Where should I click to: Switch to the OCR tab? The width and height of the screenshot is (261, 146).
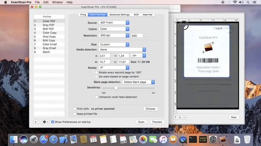coord(136,15)
